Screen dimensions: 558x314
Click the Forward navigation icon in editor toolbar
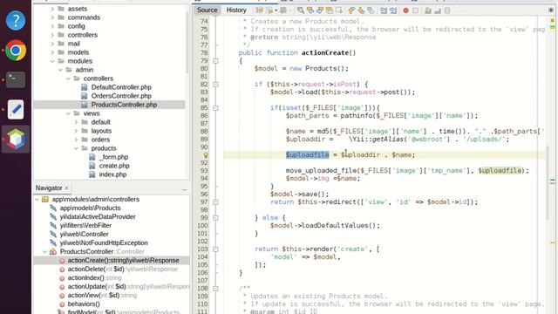tap(283, 10)
